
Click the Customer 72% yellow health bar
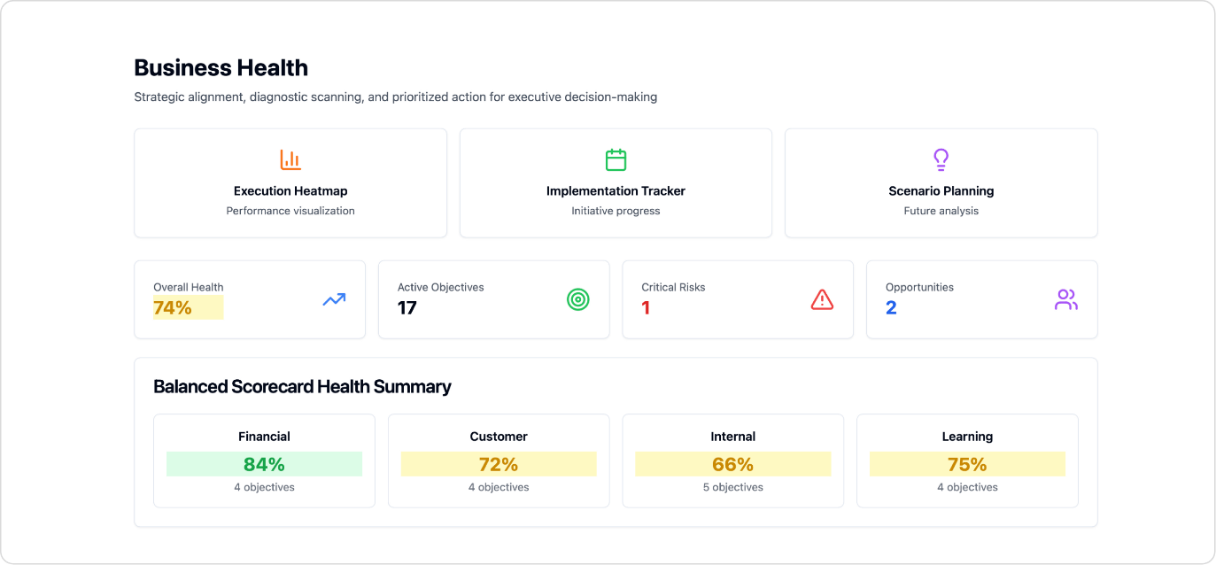[x=499, y=464]
